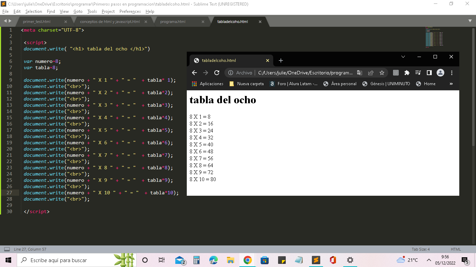Show hidden bookmarks with double chevron

[451, 84]
